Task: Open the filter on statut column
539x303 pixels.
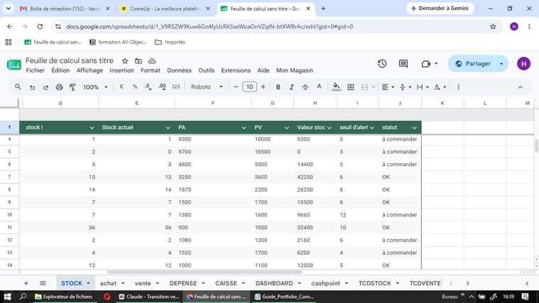Action: pos(414,128)
